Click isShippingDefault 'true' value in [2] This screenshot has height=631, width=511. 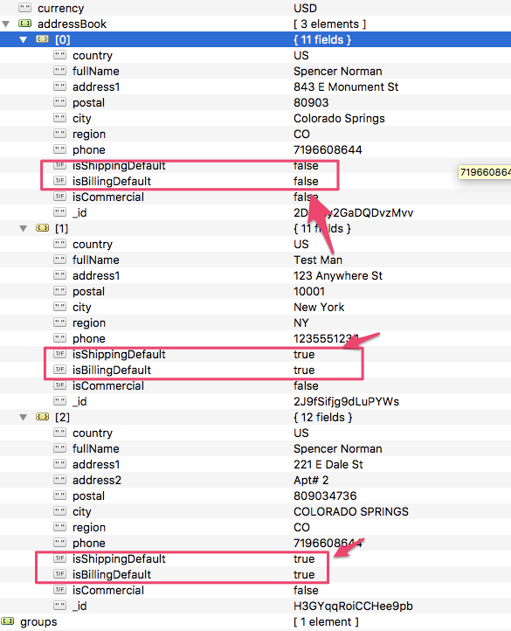tap(304, 559)
